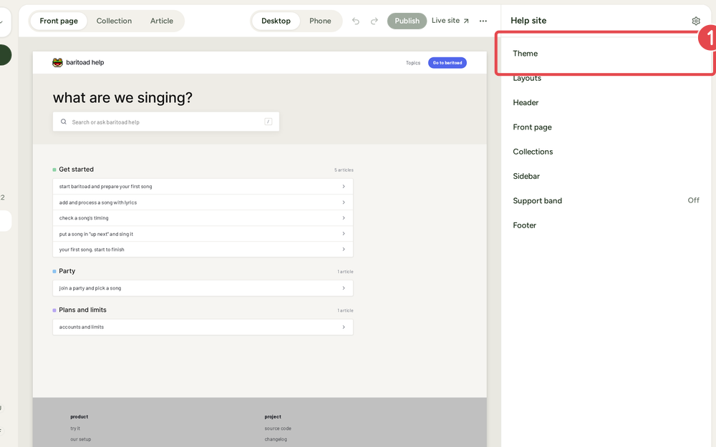Screen dimensions: 716x447
Task: Click chevron on 'join a party and pick a song' row
Action: pos(344,288)
